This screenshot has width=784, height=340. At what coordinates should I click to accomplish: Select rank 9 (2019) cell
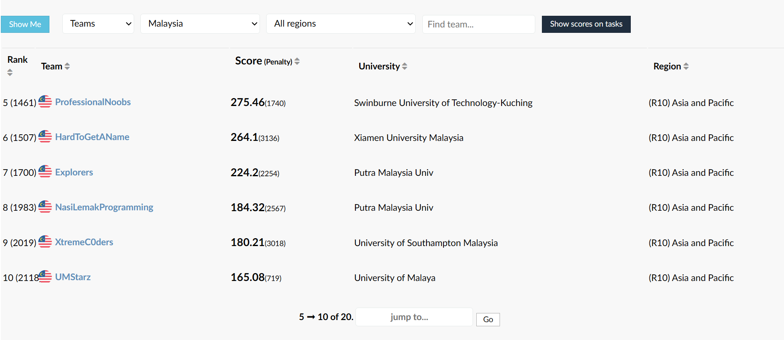[20, 243]
